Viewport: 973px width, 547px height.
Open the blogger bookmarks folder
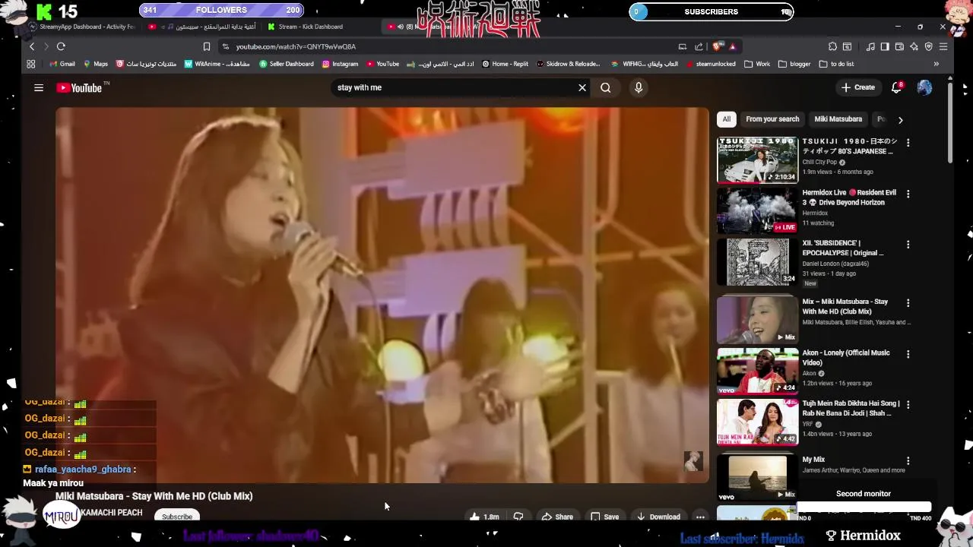click(794, 64)
